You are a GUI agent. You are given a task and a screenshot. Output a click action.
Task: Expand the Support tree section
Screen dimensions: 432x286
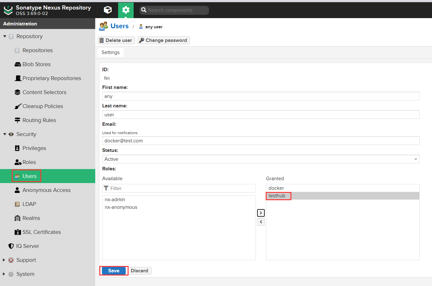[4, 260]
